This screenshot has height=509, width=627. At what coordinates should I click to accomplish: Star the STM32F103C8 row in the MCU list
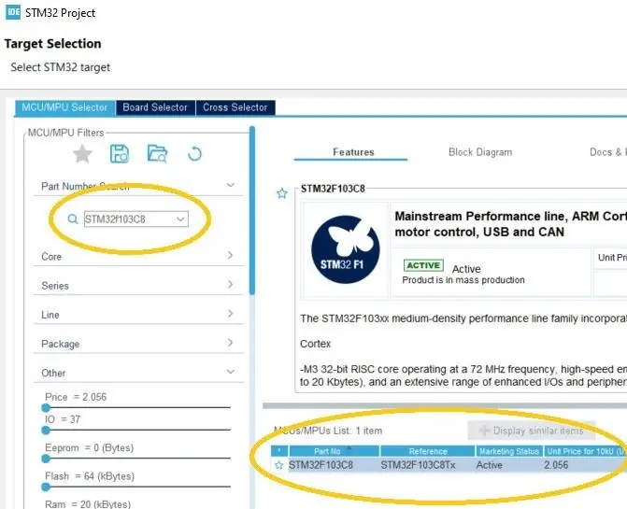coord(279,465)
